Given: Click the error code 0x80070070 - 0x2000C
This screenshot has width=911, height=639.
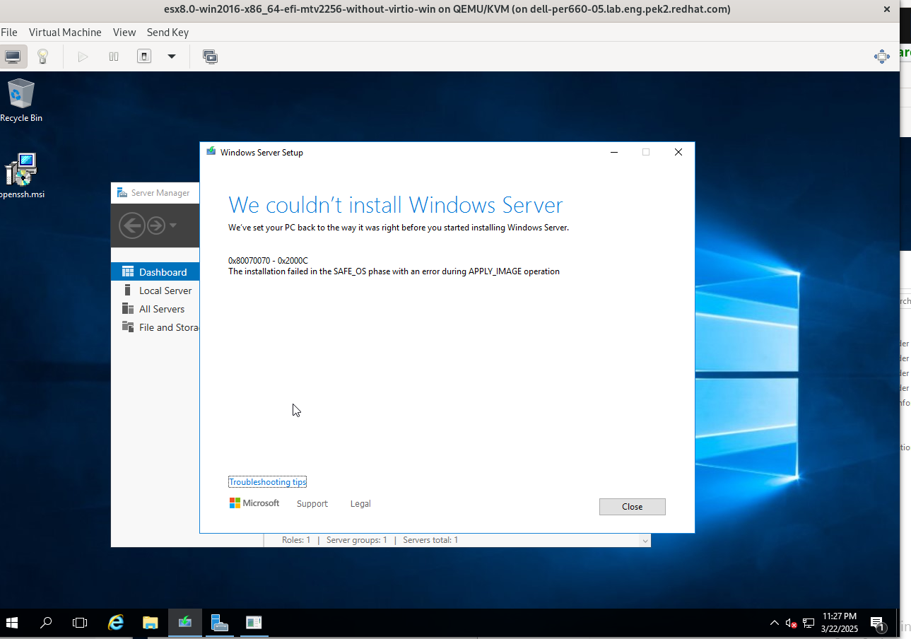Looking at the screenshot, I should click(x=268, y=261).
